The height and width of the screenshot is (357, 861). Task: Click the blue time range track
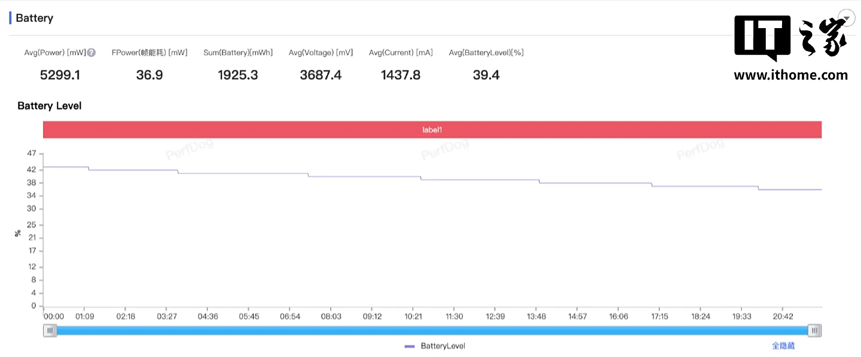click(x=432, y=331)
